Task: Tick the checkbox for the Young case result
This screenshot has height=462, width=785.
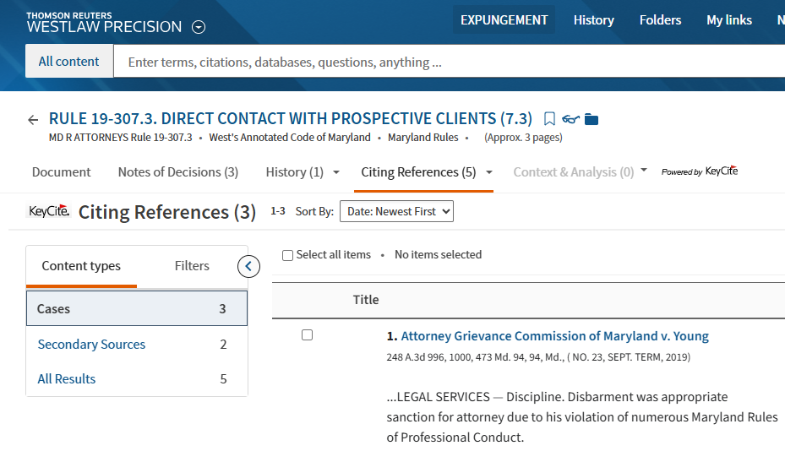Action: [x=307, y=335]
